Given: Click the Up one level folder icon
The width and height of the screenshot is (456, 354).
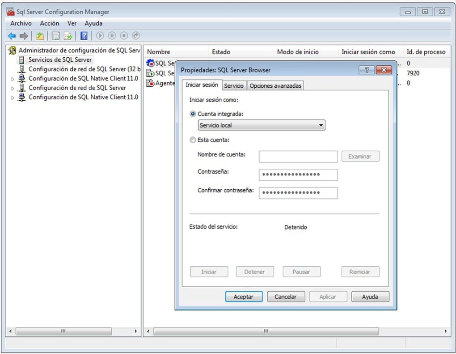Looking at the screenshot, I should pyautogui.click(x=40, y=36).
